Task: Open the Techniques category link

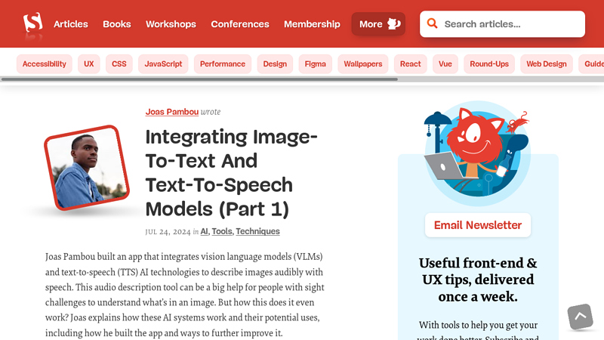Action: (x=257, y=231)
